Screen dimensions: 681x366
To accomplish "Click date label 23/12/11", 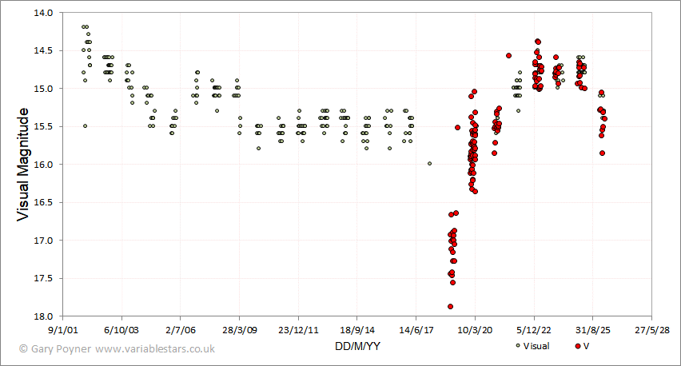I will (x=298, y=330).
